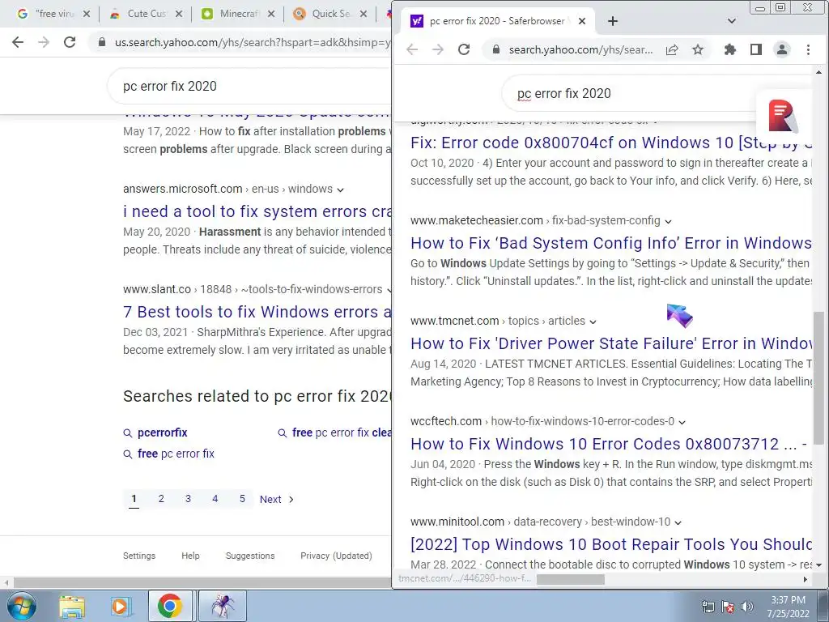Open Windows Start button
This screenshot has height=622, width=829.
tap(21, 606)
